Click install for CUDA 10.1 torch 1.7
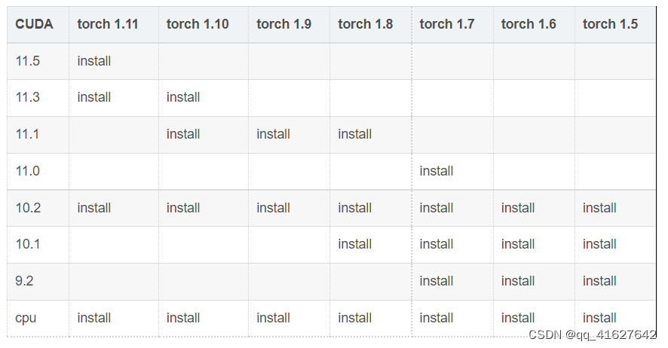Viewport: 668px width, 348px height. pos(437,244)
